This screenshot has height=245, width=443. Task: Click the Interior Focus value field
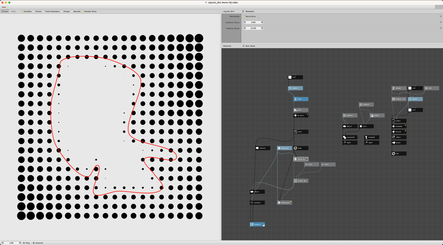point(253,28)
